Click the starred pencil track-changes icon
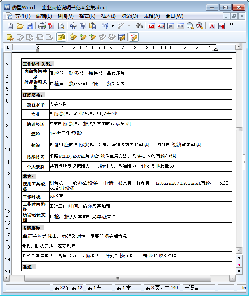Screen dimensions: 249x296 point(73,37)
